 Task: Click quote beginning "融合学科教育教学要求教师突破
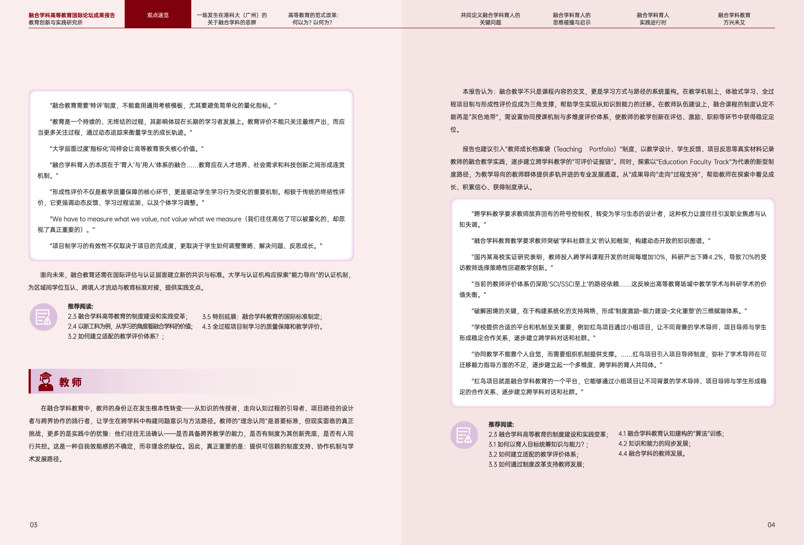click(591, 241)
